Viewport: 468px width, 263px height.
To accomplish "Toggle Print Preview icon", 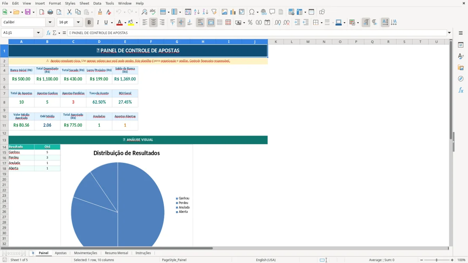I will pos(59,12).
